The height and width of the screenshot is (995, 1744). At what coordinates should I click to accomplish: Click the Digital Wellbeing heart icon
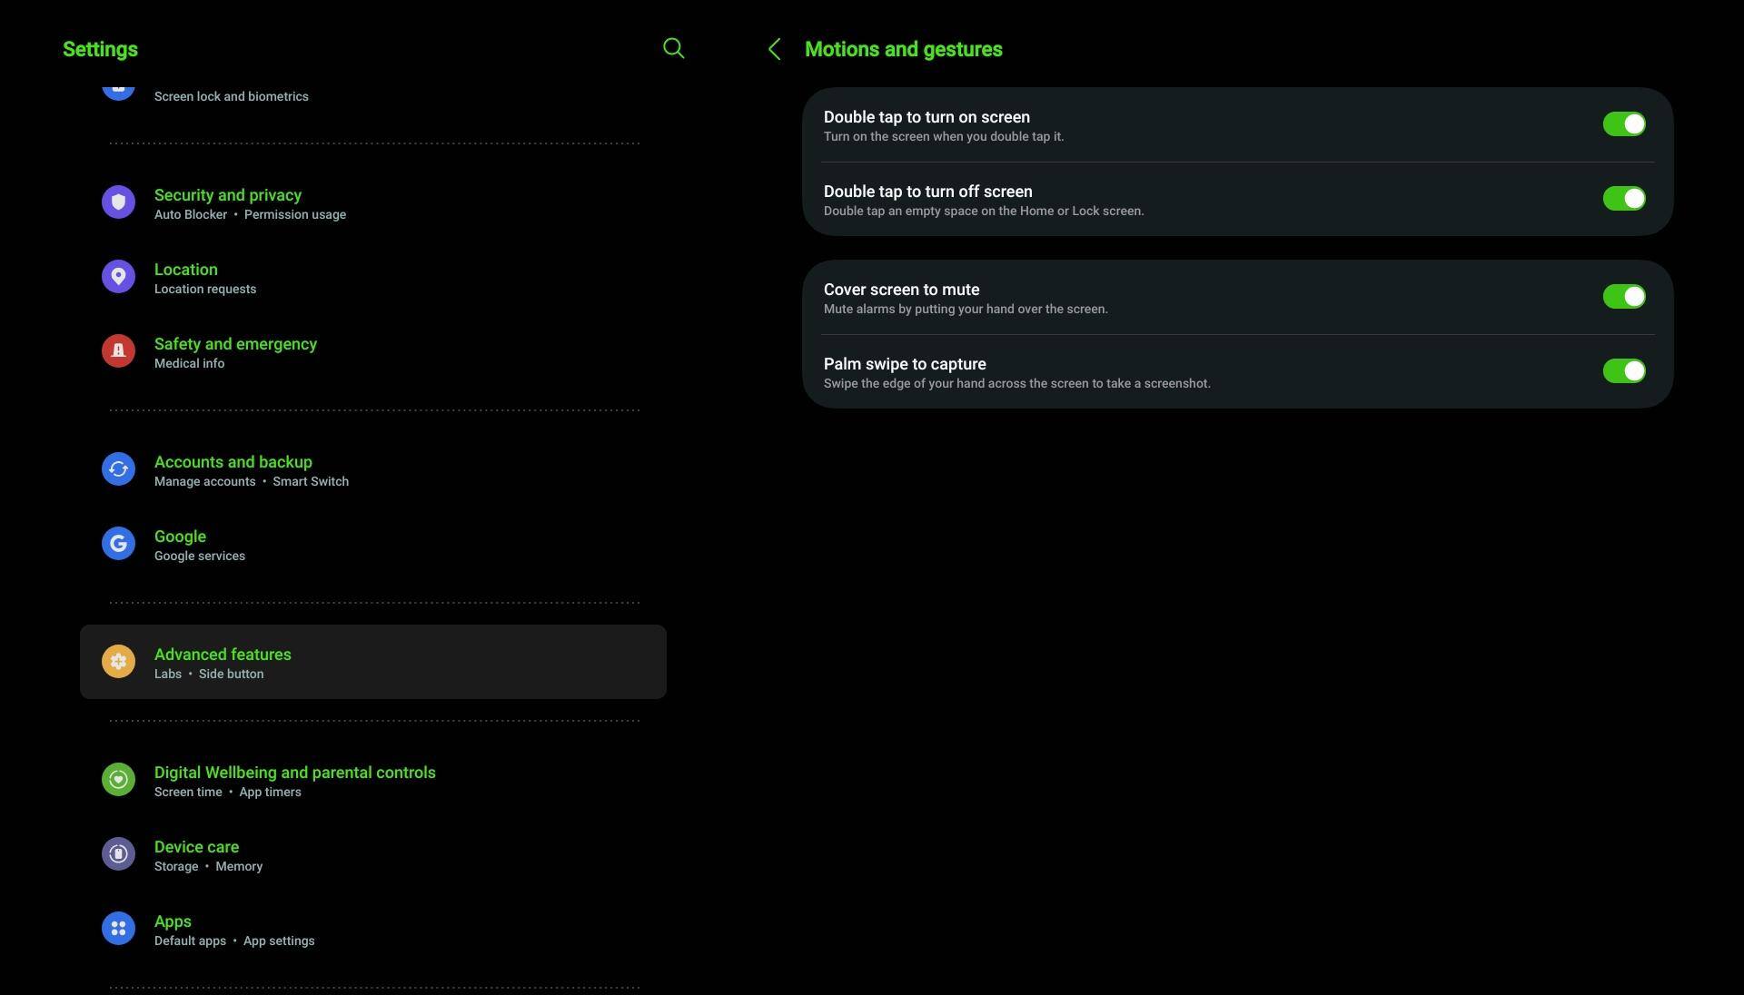pos(118,780)
